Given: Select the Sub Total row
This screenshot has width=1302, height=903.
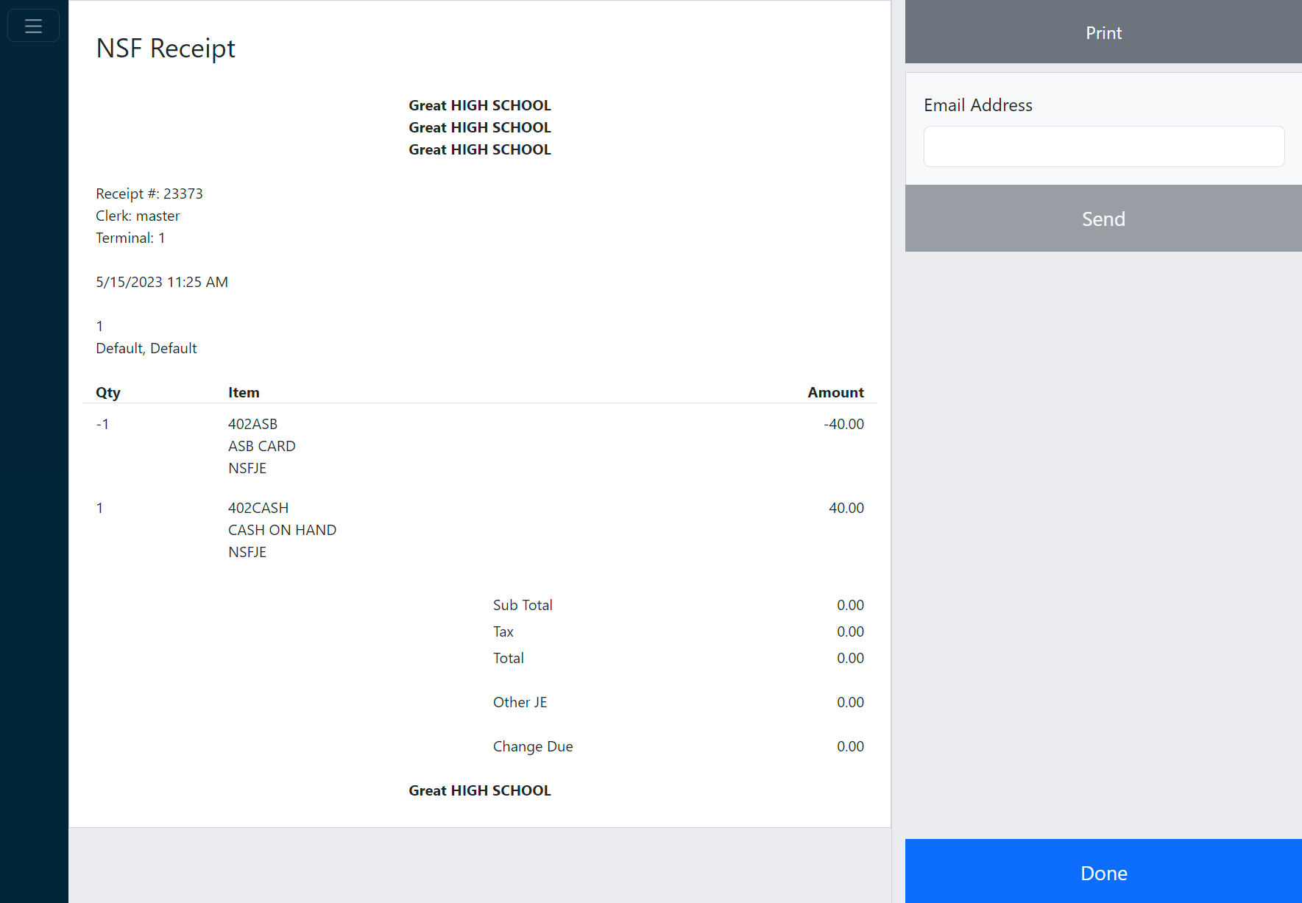Looking at the screenshot, I should (522, 604).
